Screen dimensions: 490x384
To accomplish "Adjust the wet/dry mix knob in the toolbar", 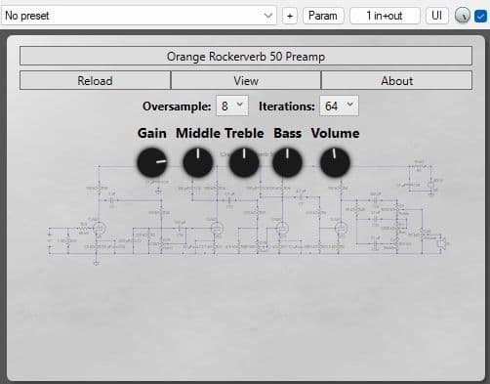I will pos(462,16).
